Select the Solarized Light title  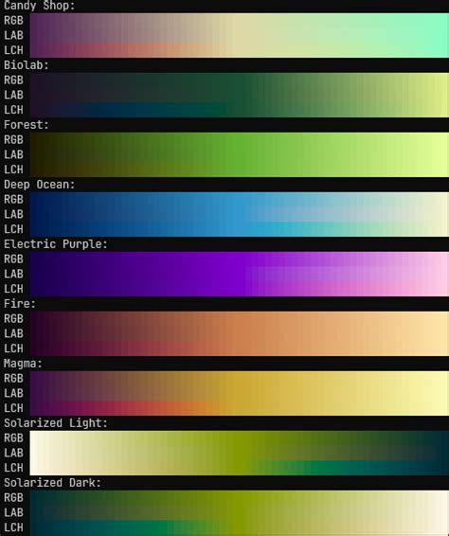(x=56, y=423)
